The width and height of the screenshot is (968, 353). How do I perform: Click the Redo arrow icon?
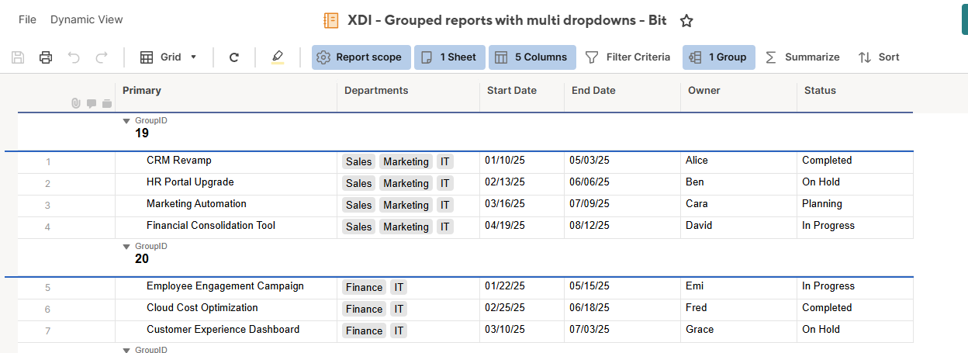point(102,57)
